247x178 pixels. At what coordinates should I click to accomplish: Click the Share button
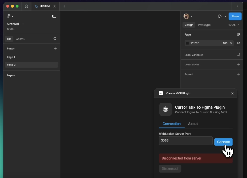pyautogui.click(x=235, y=16)
